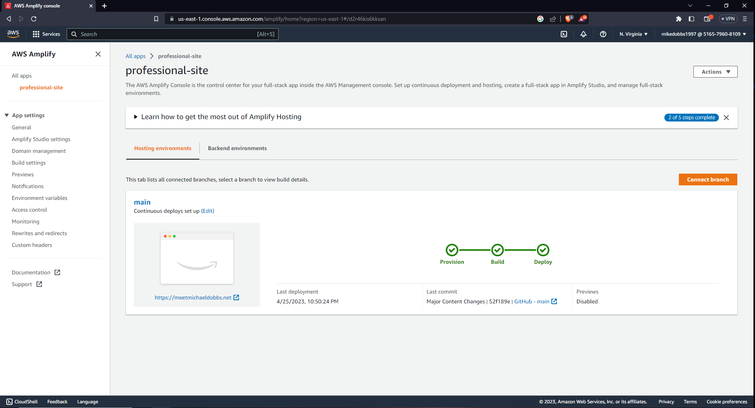The image size is (755, 408).
Task: Click the Connect branch button
Action: pos(708,180)
